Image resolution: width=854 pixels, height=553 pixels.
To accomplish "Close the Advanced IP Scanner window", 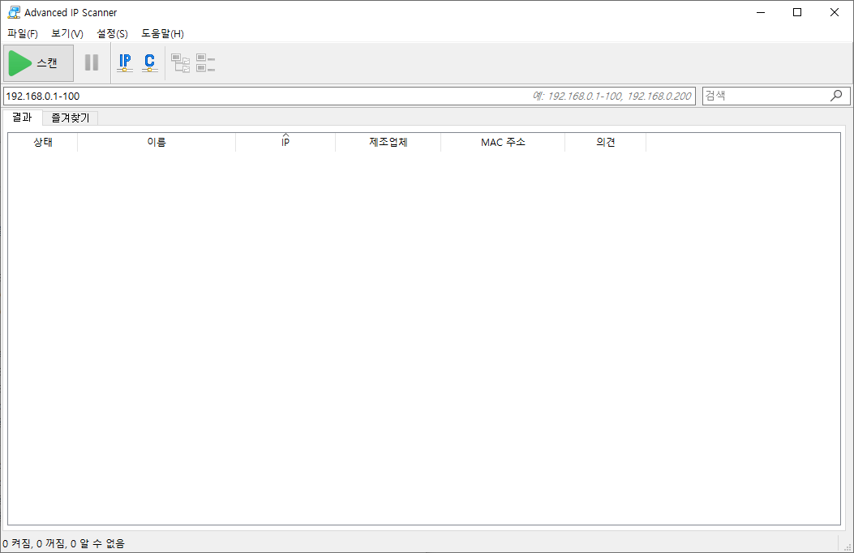I will coord(834,12).
